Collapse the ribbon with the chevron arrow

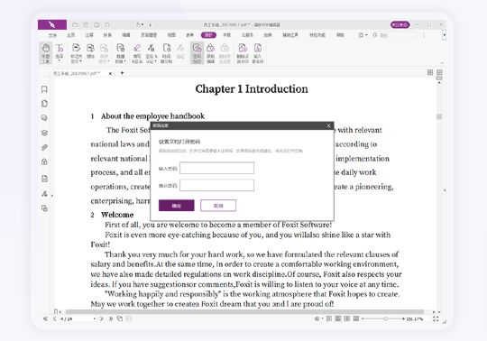[442, 63]
